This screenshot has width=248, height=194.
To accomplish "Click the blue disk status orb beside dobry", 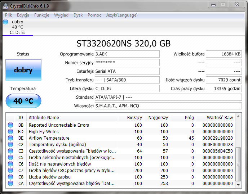I will pyautogui.click(x=5, y=22).
